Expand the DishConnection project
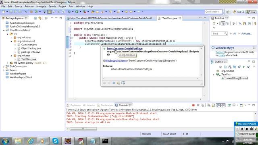258x145 pixels. pyautogui.click(x=4, y=66)
